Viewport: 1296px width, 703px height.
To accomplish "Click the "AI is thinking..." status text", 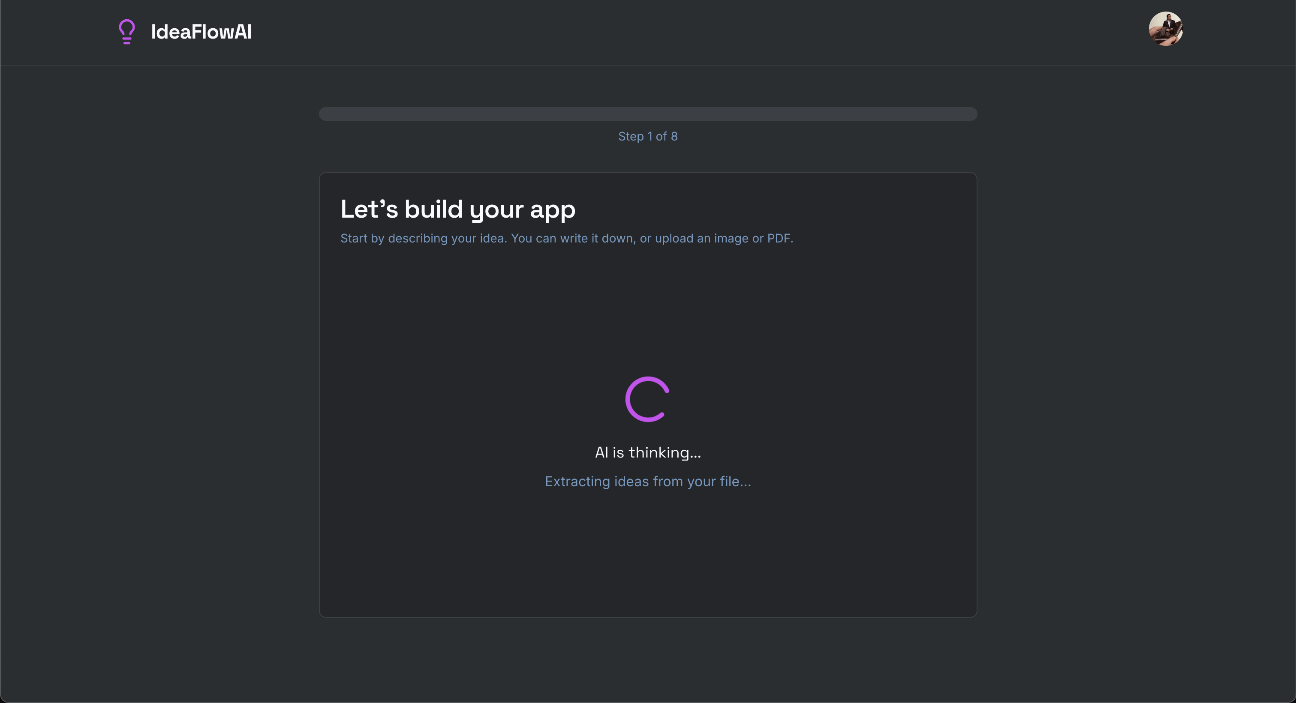I will coord(647,452).
